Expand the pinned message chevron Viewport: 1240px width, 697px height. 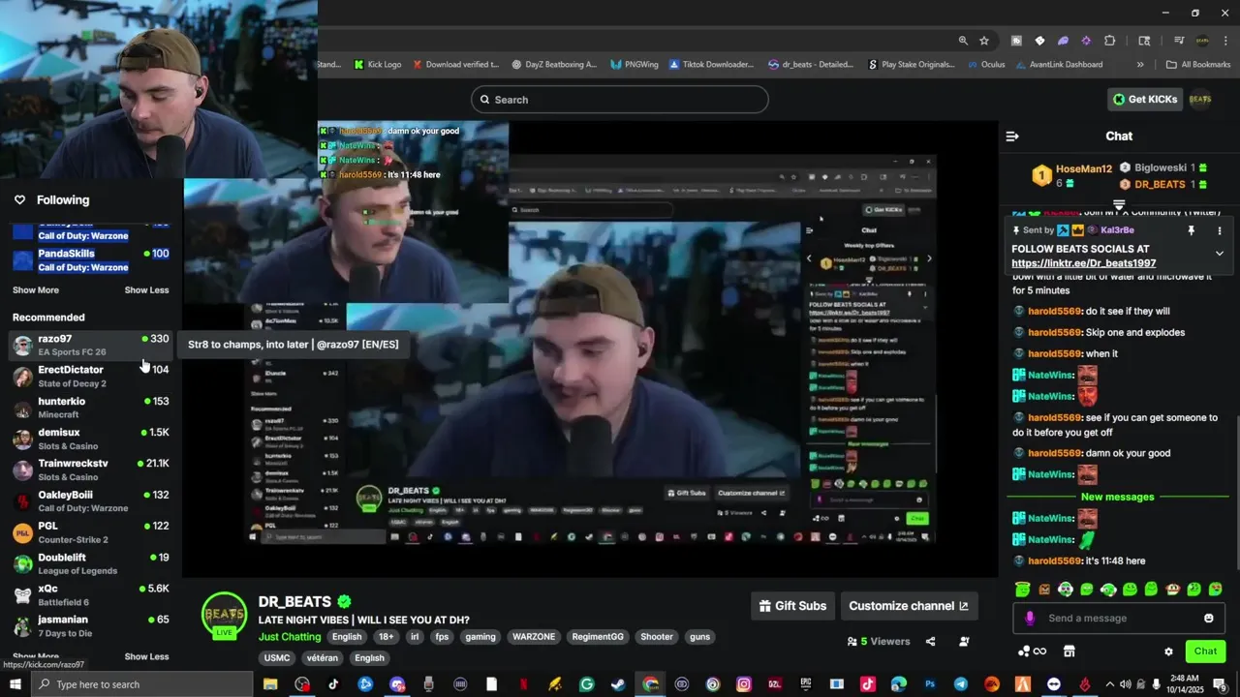click(x=1220, y=254)
